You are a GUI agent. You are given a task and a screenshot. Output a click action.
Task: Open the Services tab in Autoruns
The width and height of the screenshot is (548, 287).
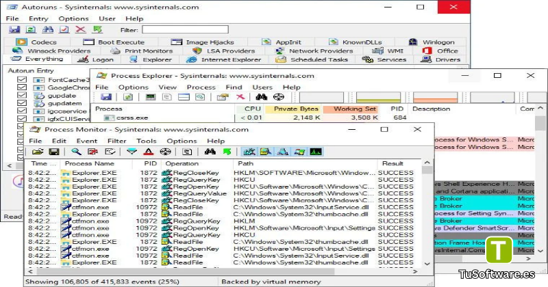tap(384, 59)
